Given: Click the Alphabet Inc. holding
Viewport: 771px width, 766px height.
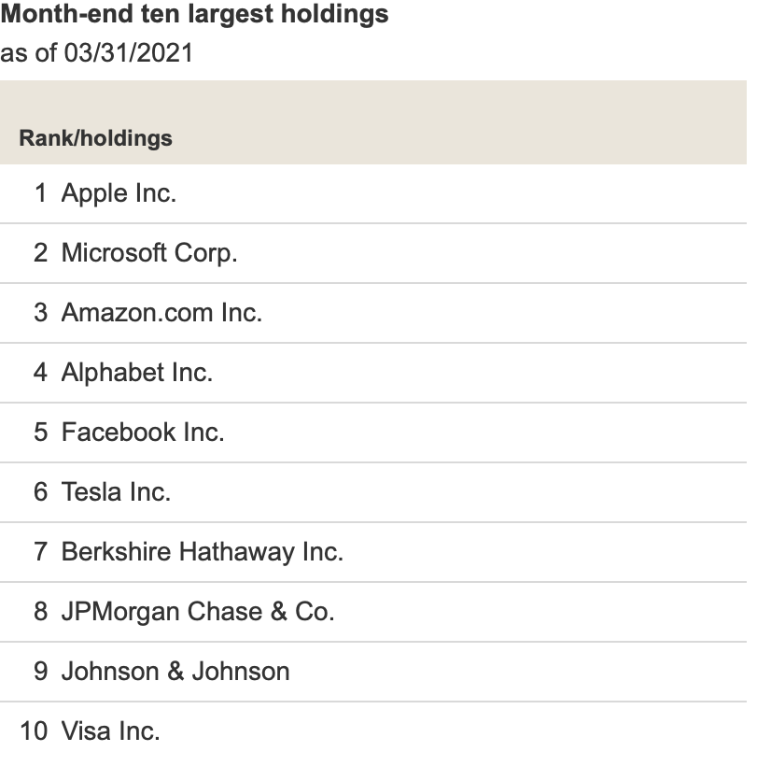Looking at the screenshot, I should click(137, 373).
